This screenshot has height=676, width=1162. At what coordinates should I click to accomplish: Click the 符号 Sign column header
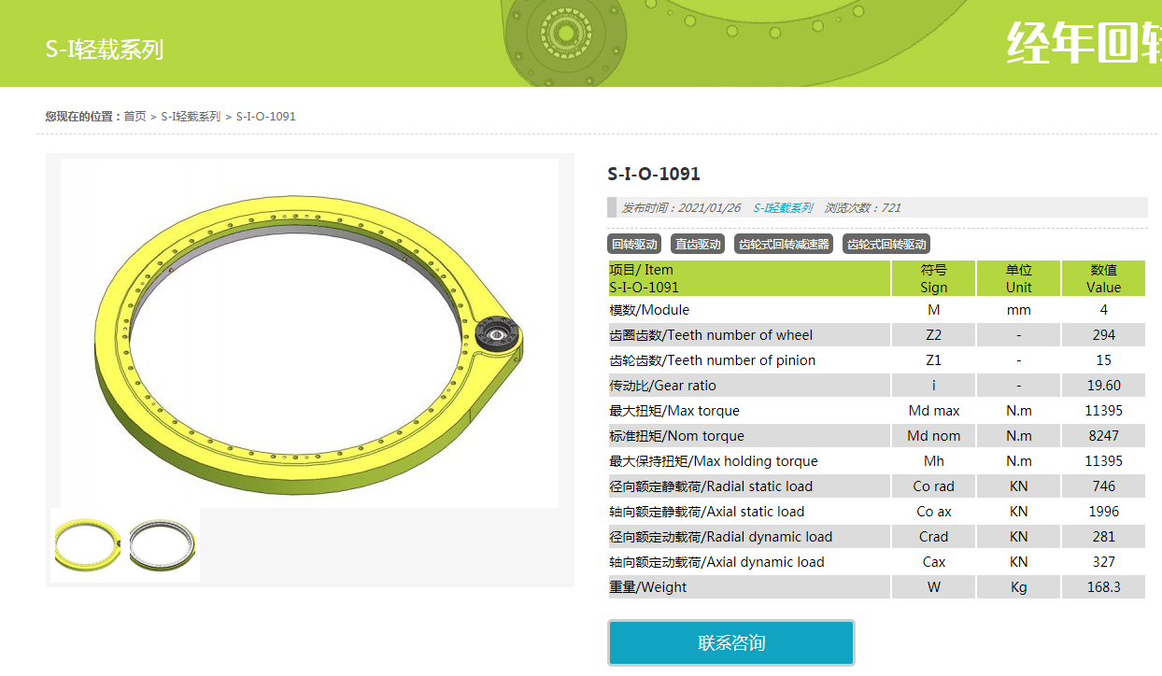coord(934,278)
